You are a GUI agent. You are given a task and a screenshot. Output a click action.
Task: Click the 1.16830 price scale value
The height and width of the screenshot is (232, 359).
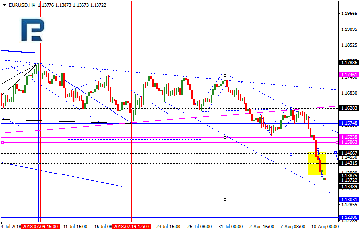349,93
